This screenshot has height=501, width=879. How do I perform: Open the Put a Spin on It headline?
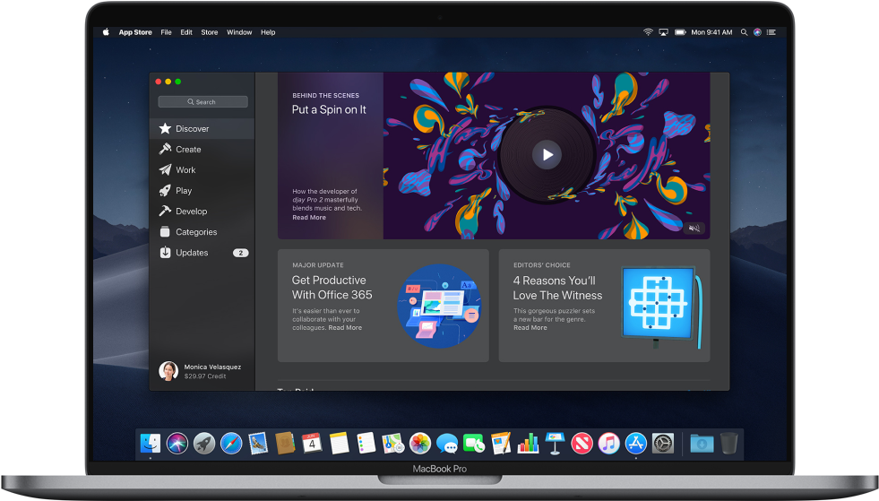pyautogui.click(x=329, y=109)
